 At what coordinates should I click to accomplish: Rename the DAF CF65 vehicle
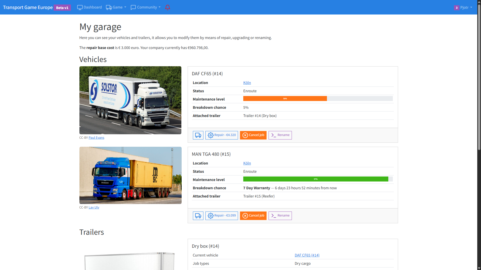[x=280, y=135]
